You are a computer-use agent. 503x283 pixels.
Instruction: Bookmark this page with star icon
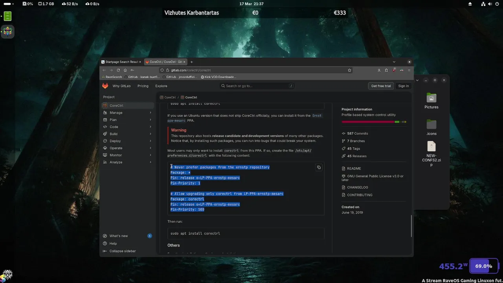(x=349, y=70)
